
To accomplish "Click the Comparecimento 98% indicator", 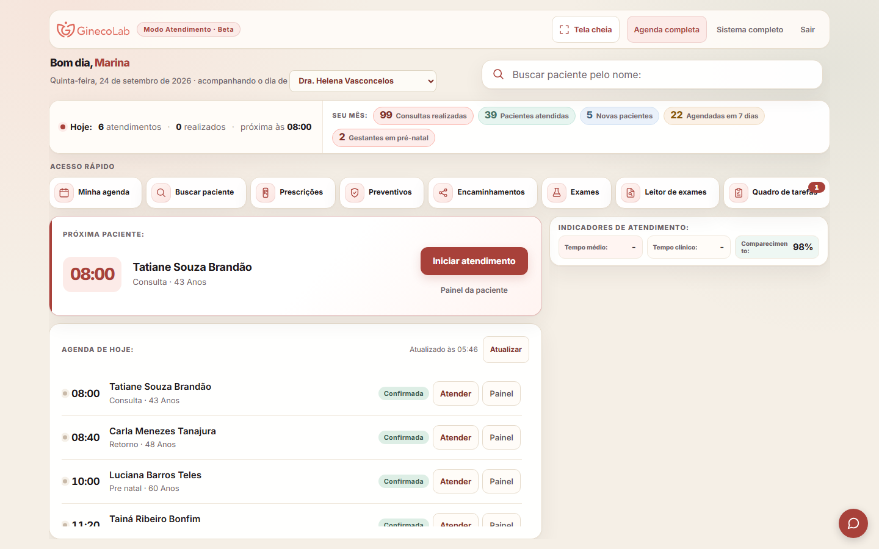I will [x=777, y=247].
